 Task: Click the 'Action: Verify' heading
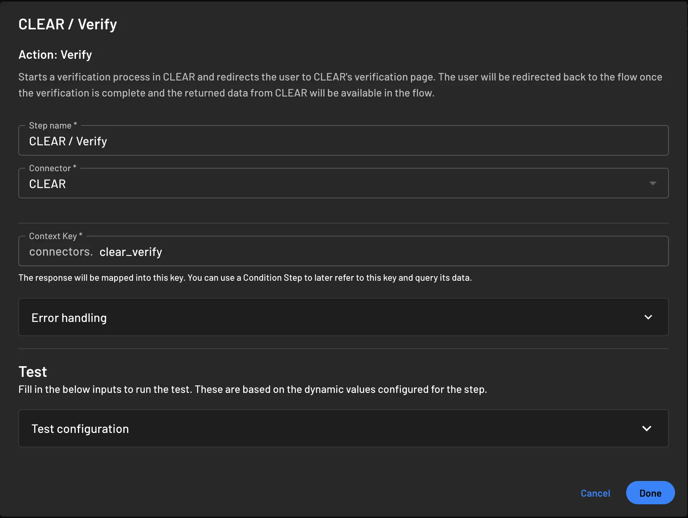pyautogui.click(x=55, y=55)
